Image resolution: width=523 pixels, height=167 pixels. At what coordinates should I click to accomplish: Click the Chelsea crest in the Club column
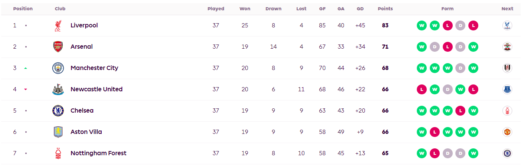(58, 111)
